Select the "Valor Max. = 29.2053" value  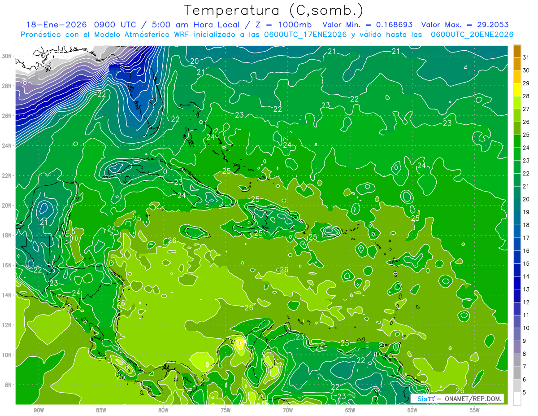coord(465,25)
